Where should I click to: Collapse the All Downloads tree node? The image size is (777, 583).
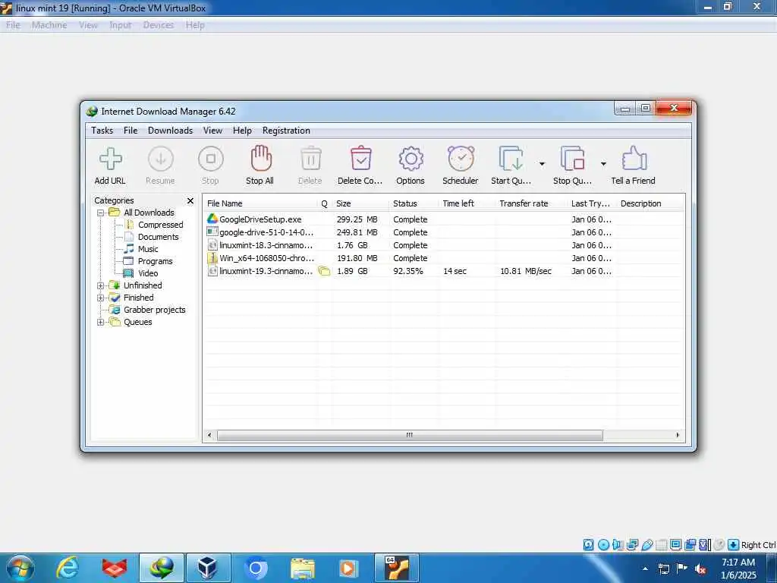[x=101, y=213]
